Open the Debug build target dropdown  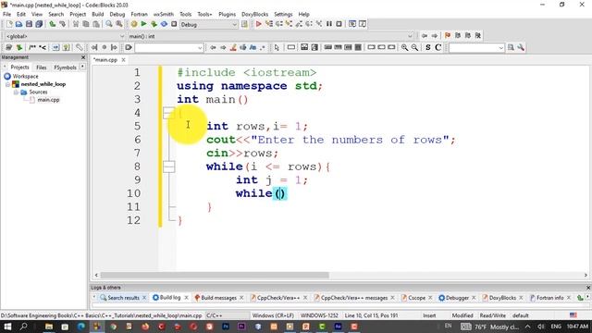tap(209, 25)
